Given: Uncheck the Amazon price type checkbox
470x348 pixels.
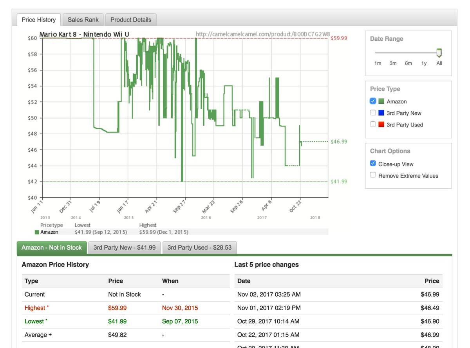Looking at the screenshot, I should point(373,101).
